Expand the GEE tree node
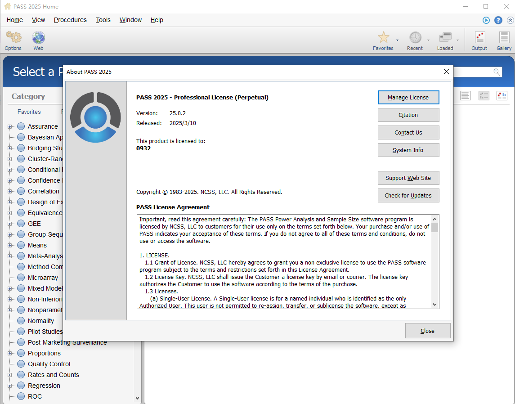 (9, 224)
